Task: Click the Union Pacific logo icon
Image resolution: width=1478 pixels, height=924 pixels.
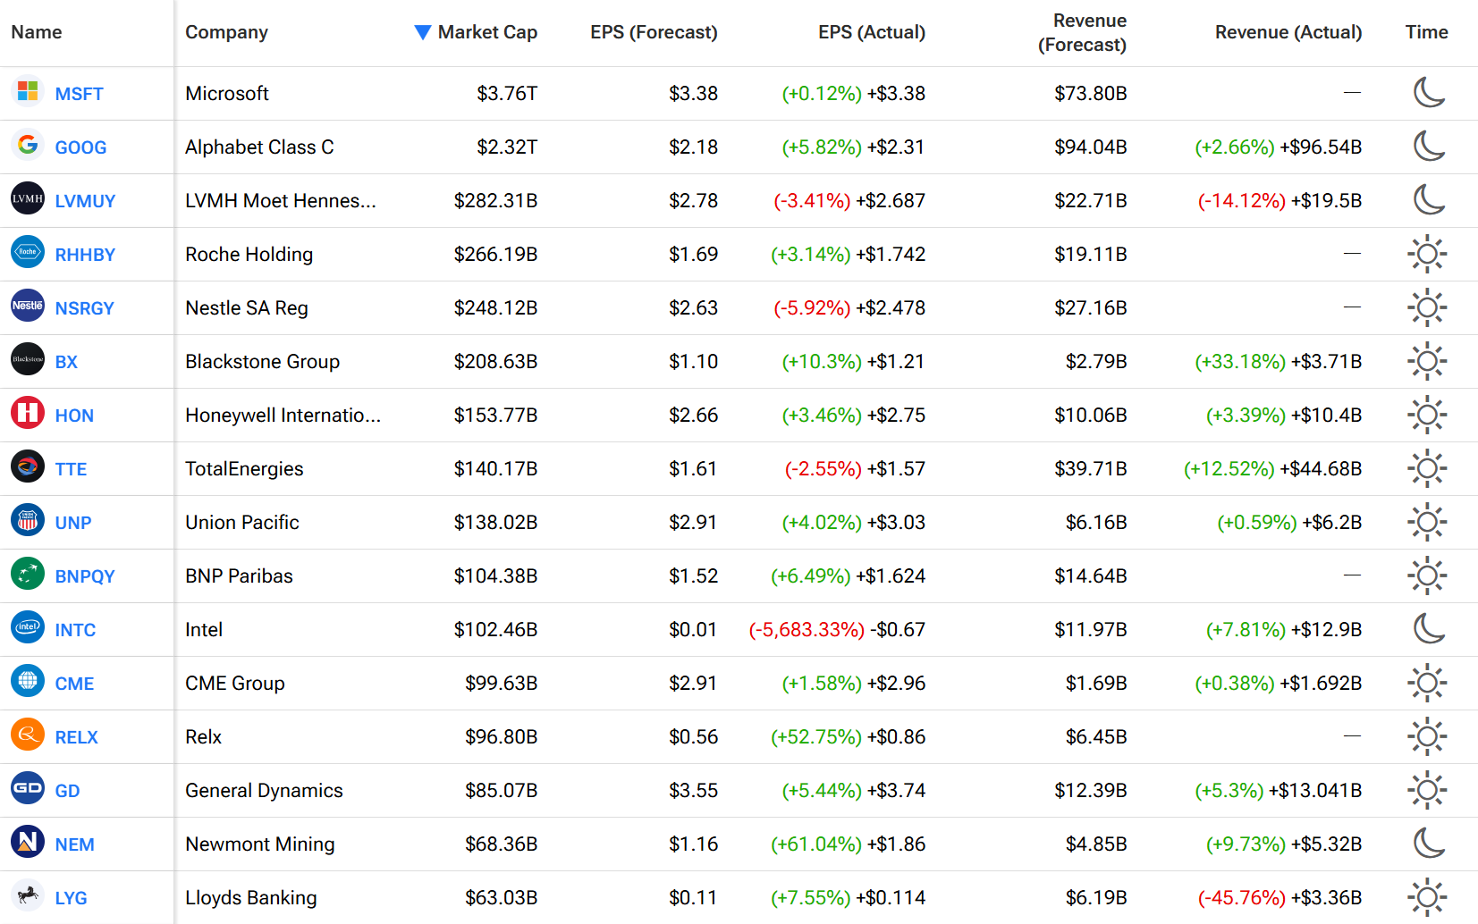Action: [x=28, y=520]
